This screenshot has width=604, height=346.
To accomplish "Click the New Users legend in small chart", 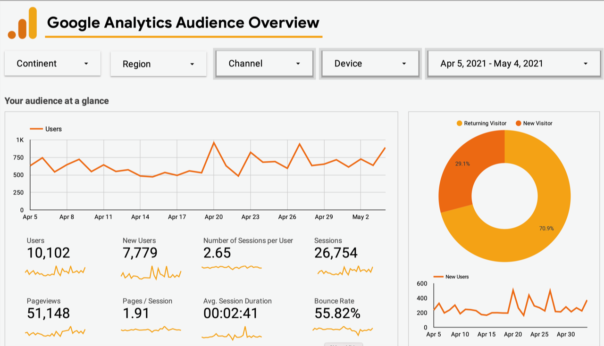I will [452, 277].
